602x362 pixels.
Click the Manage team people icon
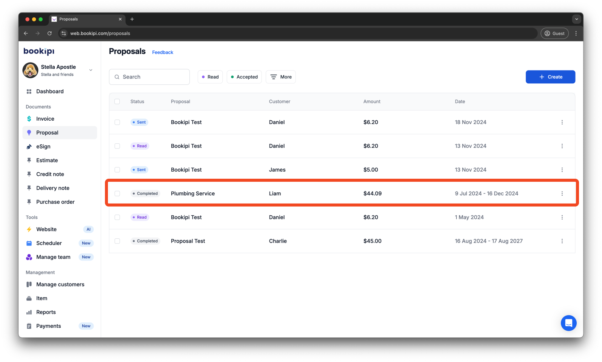tap(29, 257)
